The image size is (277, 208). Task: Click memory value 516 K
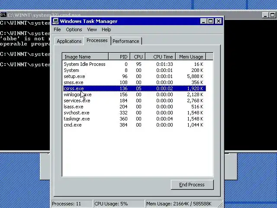(197, 107)
